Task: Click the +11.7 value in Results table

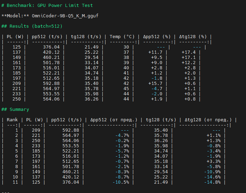Action: coord(155,52)
